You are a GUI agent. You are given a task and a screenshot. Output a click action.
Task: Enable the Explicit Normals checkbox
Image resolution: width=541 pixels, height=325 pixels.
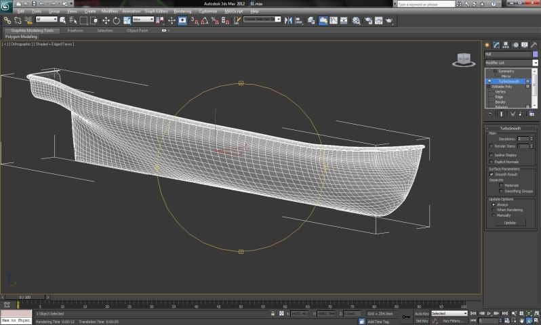pyautogui.click(x=492, y=162)
